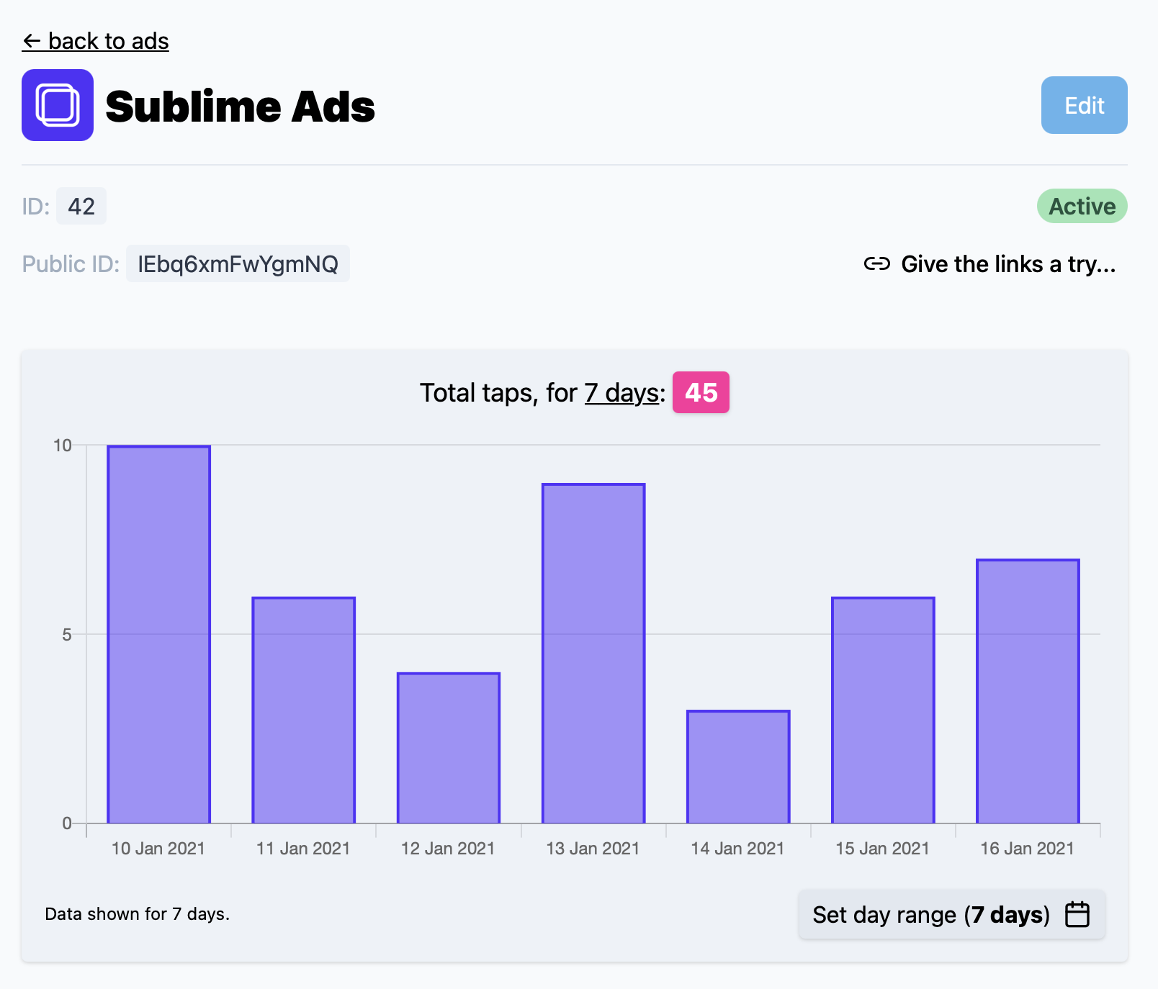Click '14 Jan 2021' axis label

tap(737, 849)
